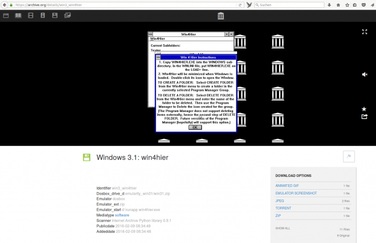Click the DOWNLOAD OPTIONS heading
Screen dimensions: 376x243
coord(294,176)
